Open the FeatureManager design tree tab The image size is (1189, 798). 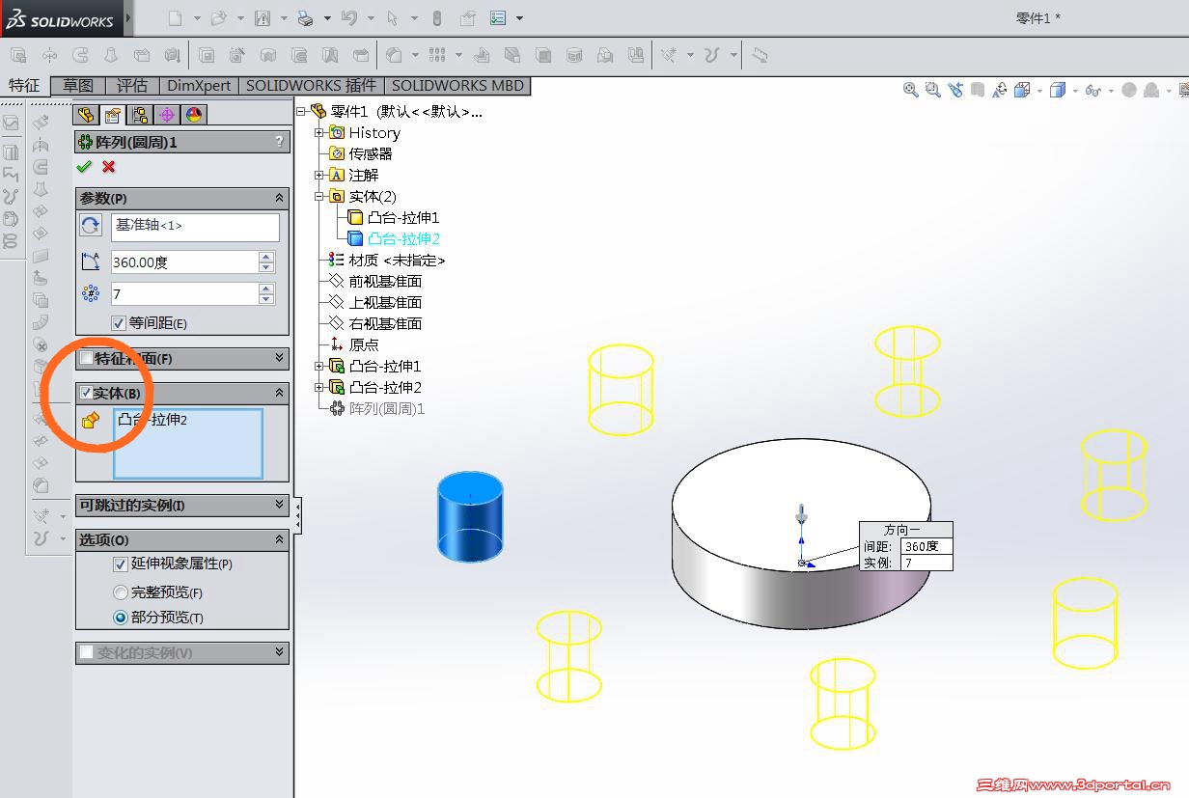coord(87,115)
